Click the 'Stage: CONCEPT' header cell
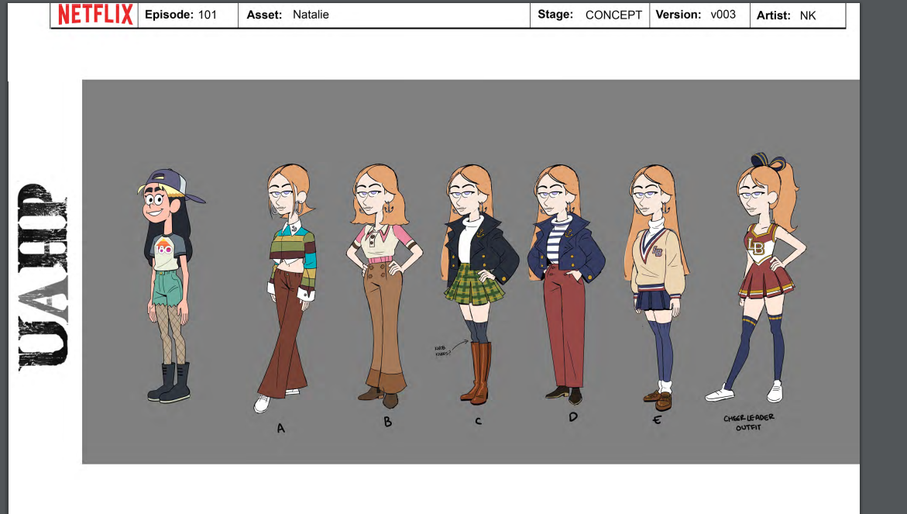Image resolution: width=907 pixels, height=514 pixels. [x=589, y=15]
